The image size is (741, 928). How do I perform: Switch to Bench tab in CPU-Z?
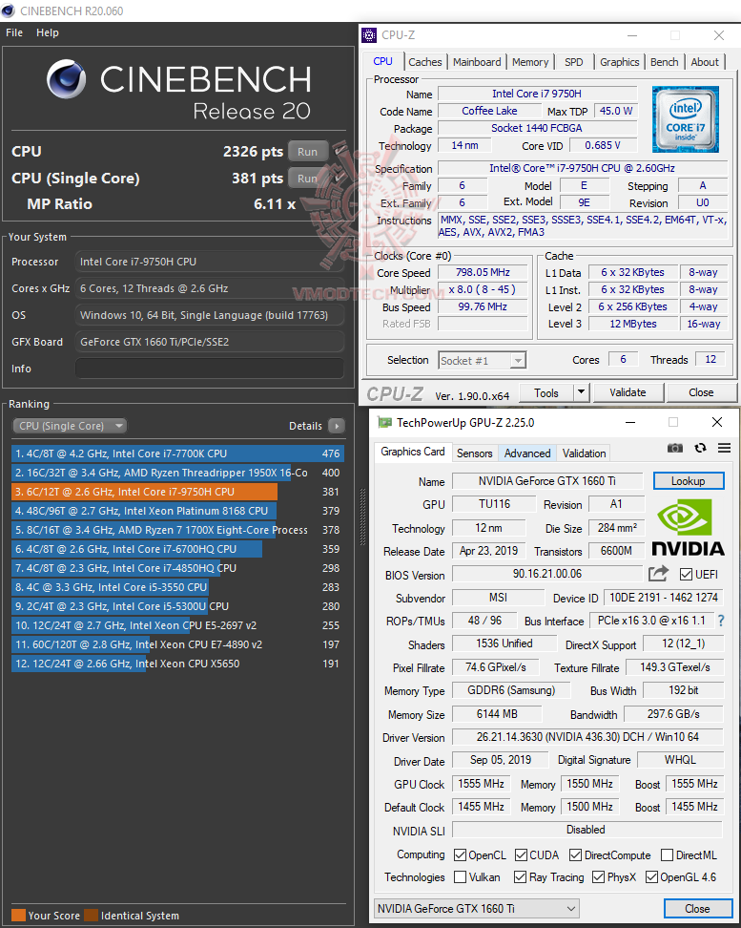pos(664,62)
